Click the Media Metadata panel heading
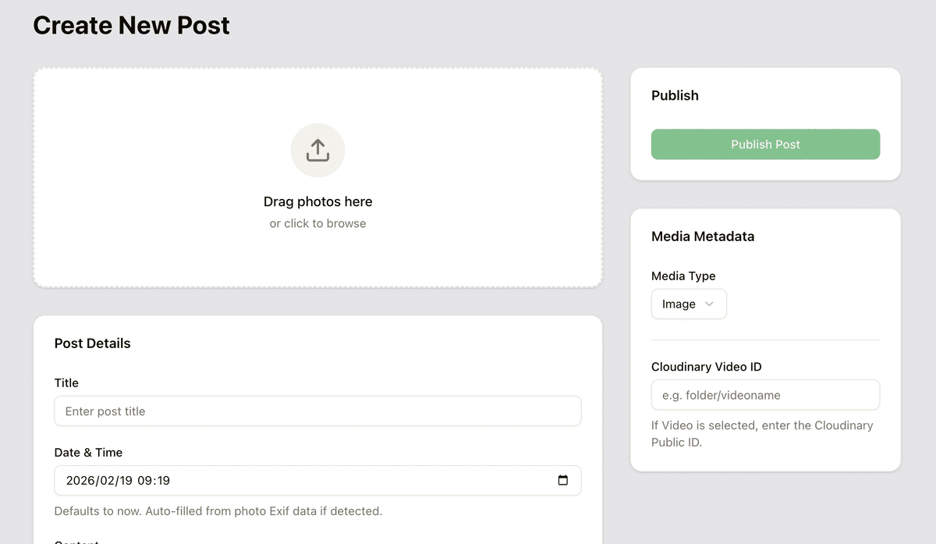The width and height of the screenshot is (936, 544). pos(703,236)
